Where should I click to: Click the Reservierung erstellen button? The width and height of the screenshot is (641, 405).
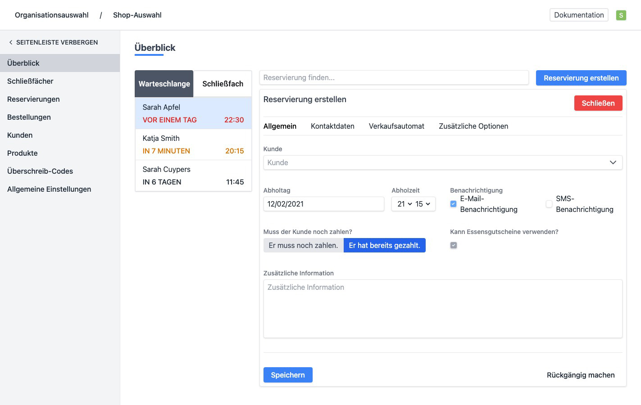581,78
